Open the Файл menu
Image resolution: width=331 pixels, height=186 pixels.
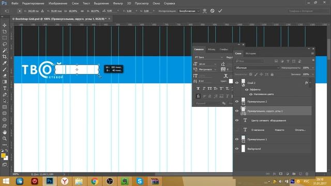[14, 4]
